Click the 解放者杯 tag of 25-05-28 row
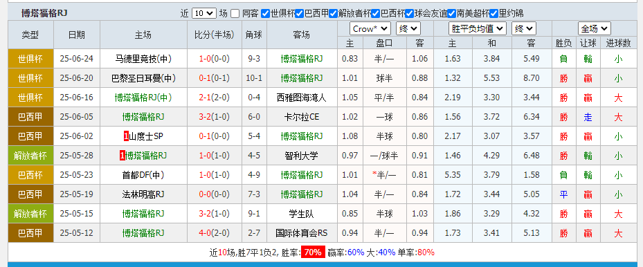 click(x=30, y=156)
